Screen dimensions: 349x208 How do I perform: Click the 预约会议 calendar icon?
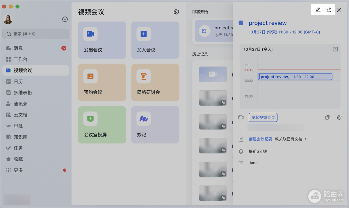point(90,76)
